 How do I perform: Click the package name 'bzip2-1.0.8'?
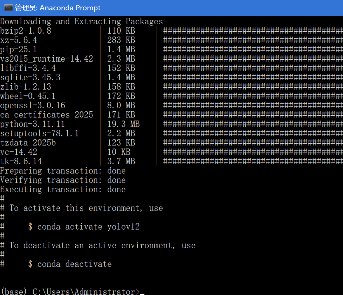(26, 31)
